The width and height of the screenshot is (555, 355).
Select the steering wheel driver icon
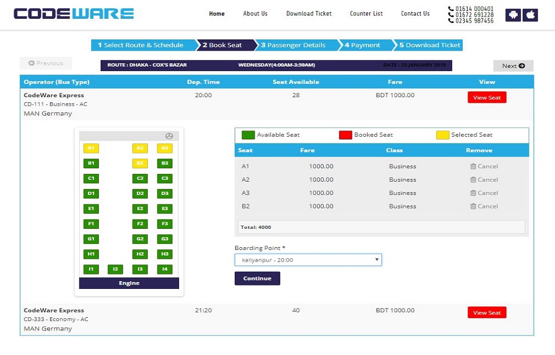168,136
